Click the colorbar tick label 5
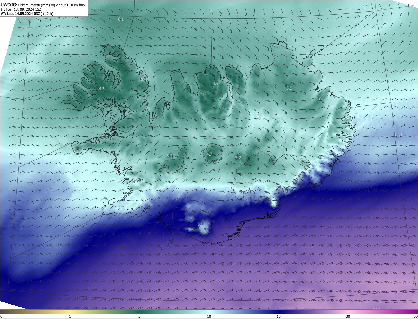Image resolution: width=418 pixels, height=319 pixels. click(139, 316)
